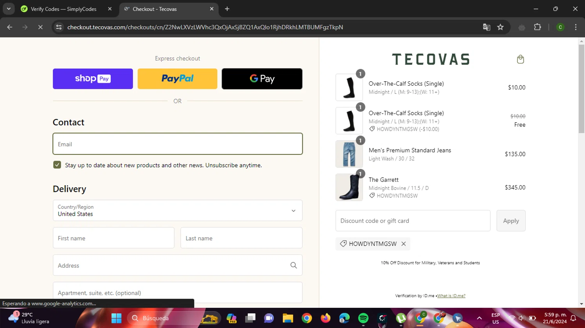Viewport: 585px width, 328px height.
Task: Click the Address input field
Action: [177, 265]
